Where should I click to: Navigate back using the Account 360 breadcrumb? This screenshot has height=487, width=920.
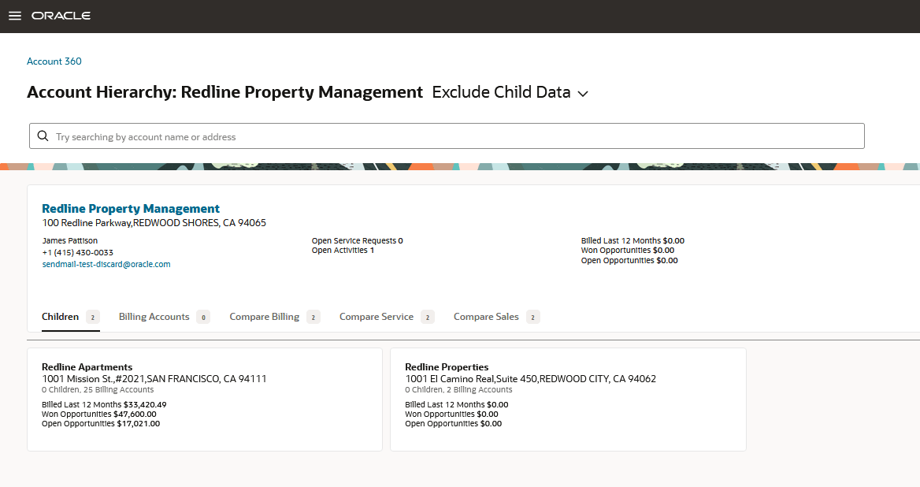(x=54, y=61)
